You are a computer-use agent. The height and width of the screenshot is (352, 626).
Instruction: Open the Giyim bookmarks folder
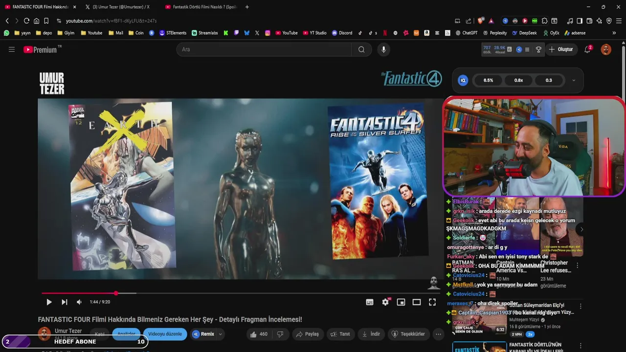pos(66,33)
